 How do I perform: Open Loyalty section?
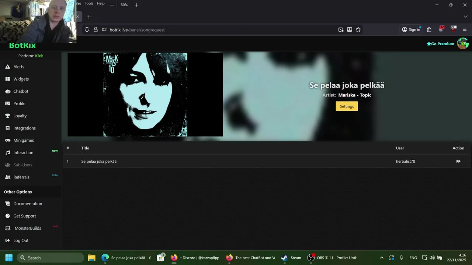(x=20, y=116)
